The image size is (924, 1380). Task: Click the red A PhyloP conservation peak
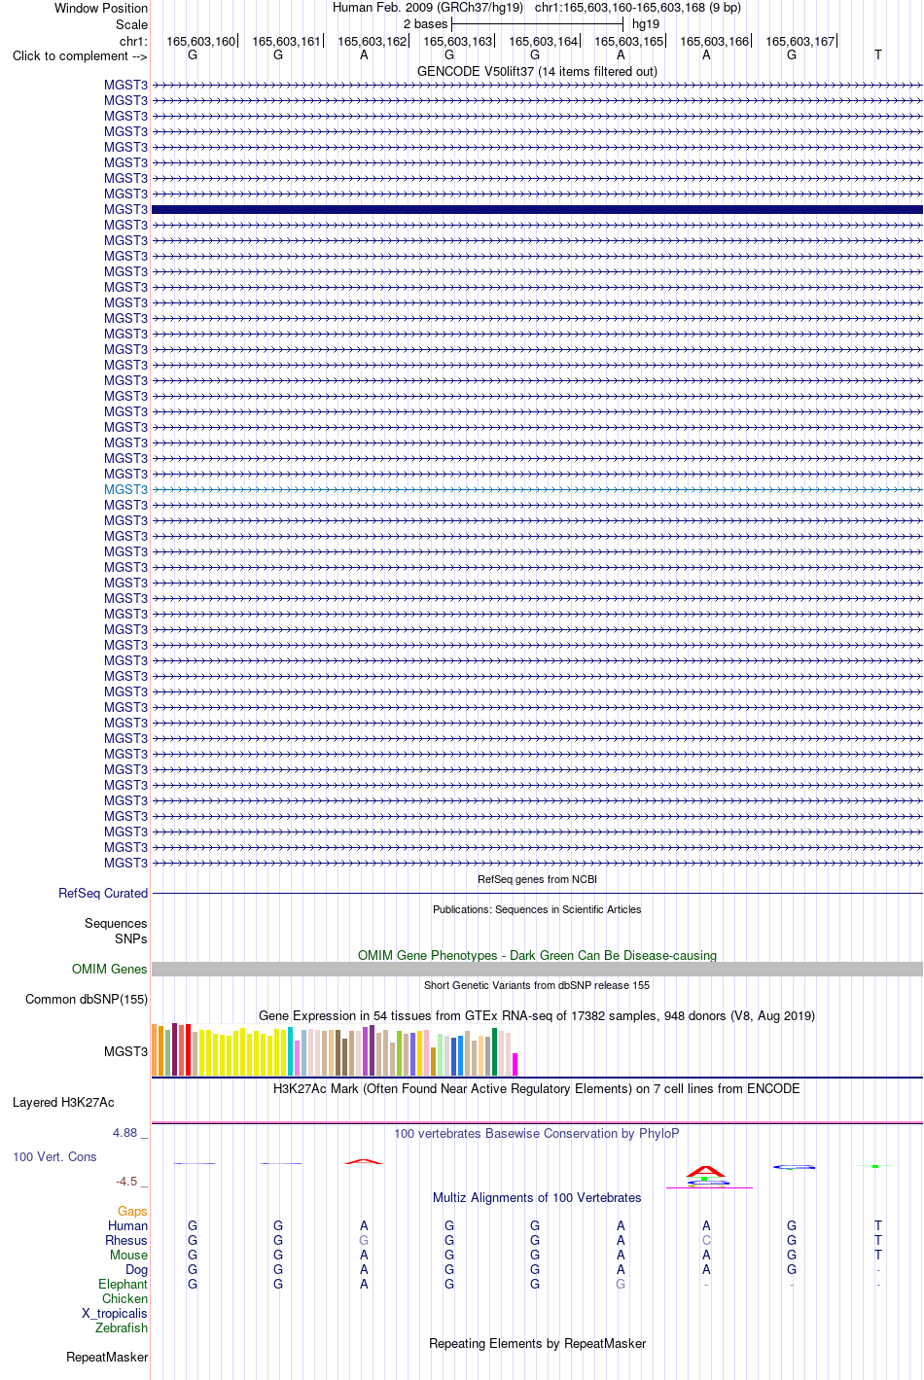pyautogui.click(x=706, y=1171)
